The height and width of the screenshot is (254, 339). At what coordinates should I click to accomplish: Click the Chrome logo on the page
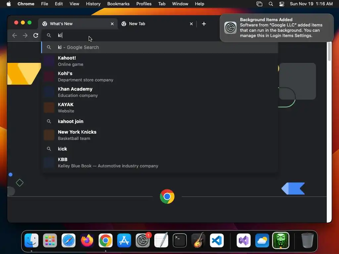167,196
